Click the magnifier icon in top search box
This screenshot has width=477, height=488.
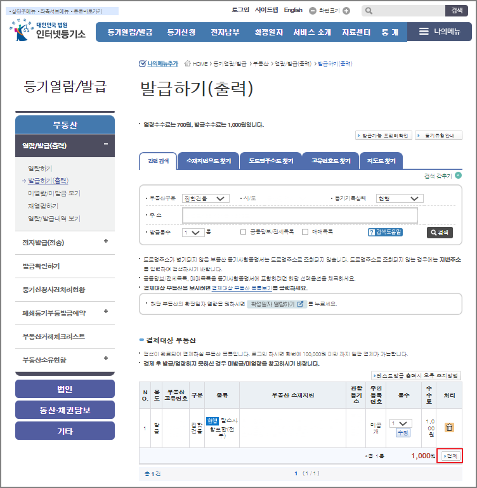pos(369,11)
